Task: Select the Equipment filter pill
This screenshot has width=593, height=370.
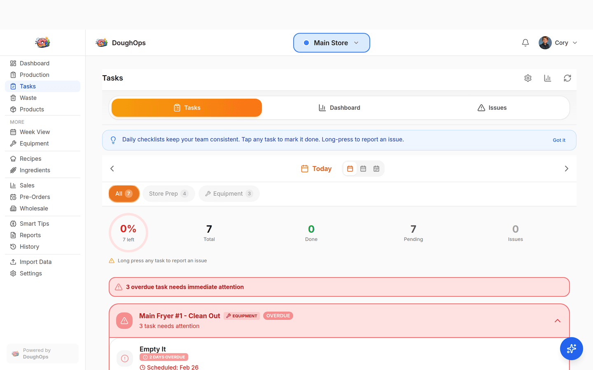Action: click(x=229, y=193)
